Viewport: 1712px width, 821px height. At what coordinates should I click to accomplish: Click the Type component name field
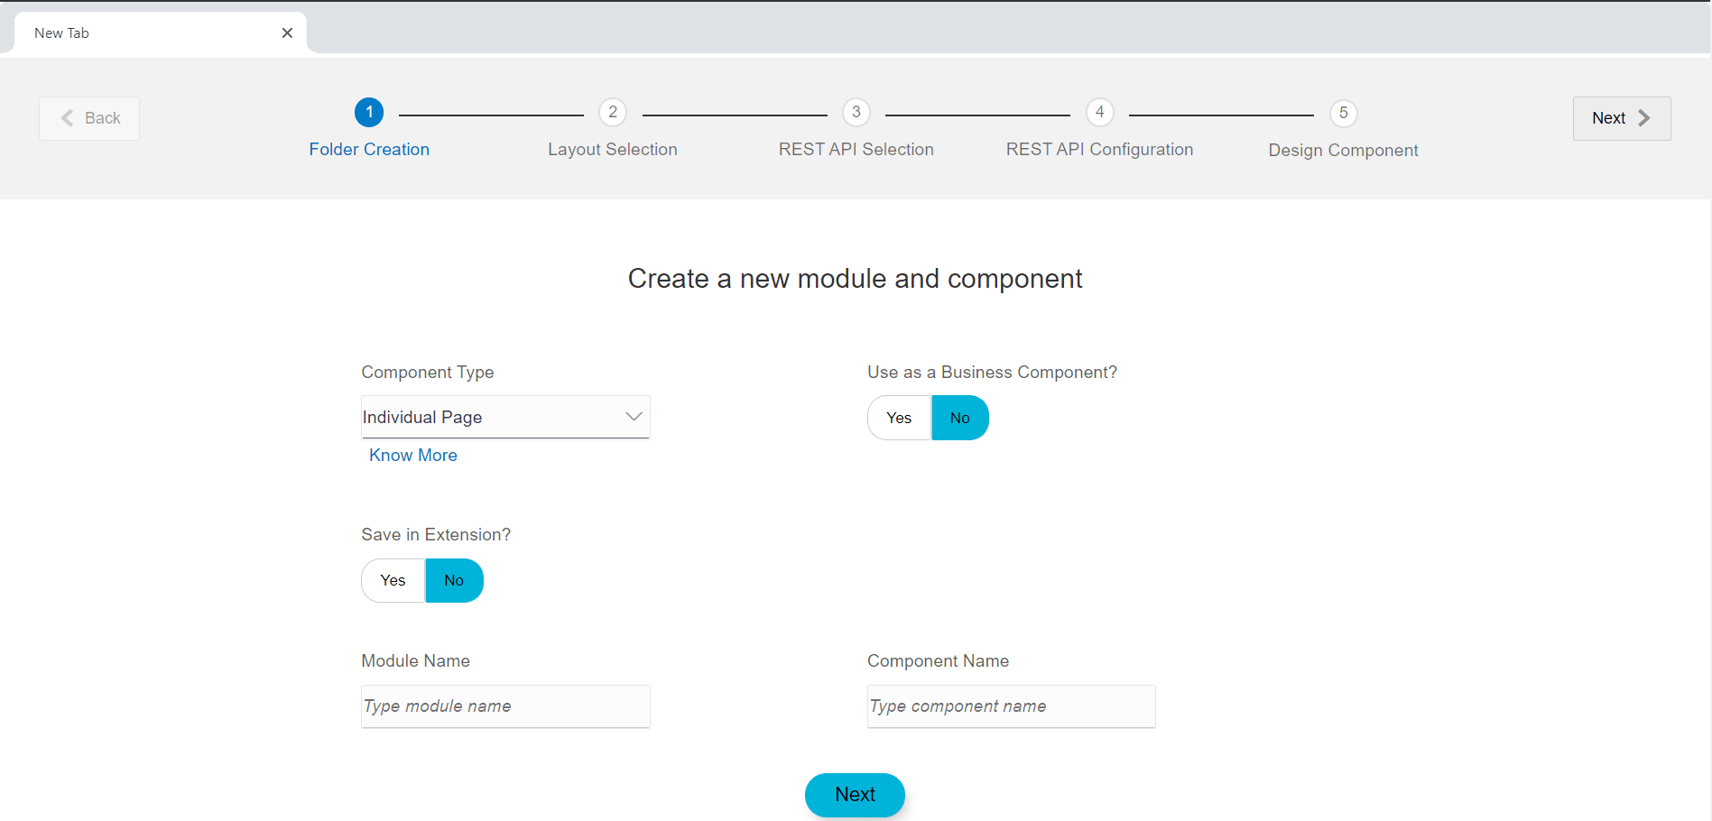coord(1010,706)
